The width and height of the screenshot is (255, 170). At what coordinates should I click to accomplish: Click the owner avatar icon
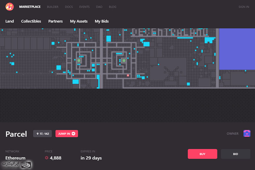pos(247,134)
